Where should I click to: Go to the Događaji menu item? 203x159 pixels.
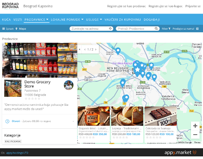(x=152, y=19)
